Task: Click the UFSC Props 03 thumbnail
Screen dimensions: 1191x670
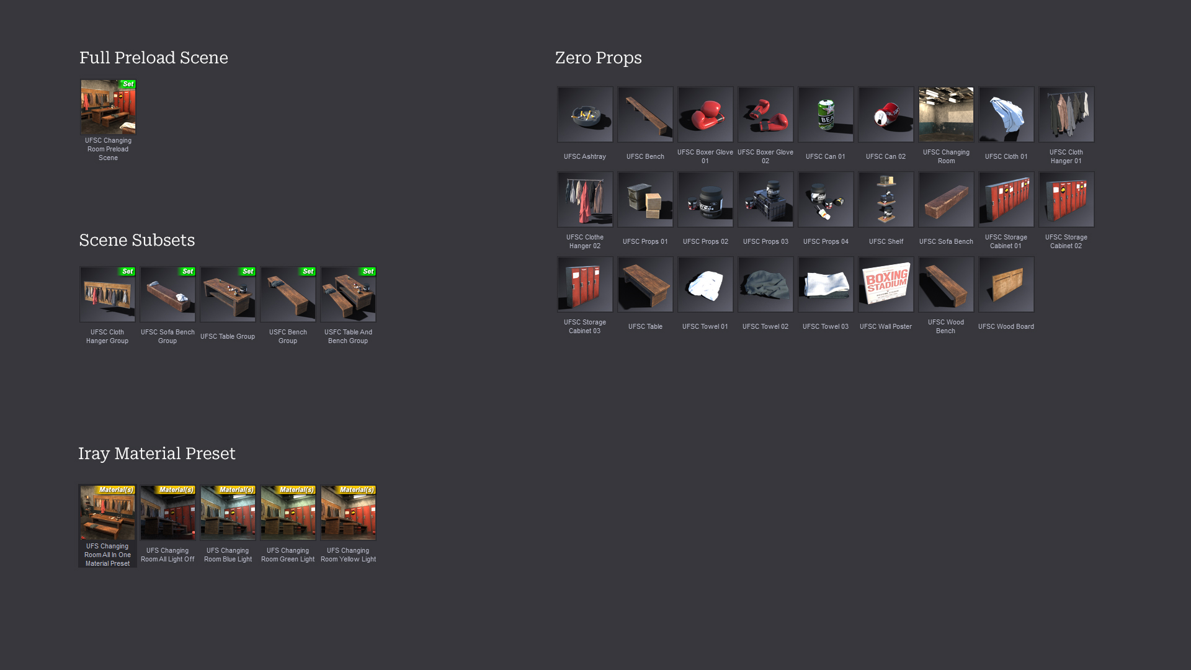Action: [765, 199]
